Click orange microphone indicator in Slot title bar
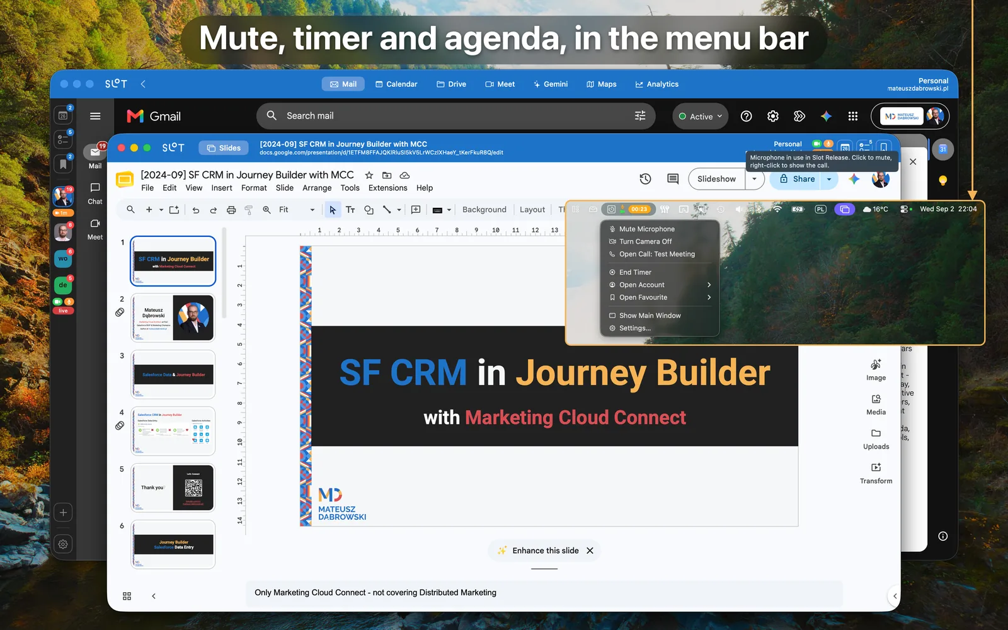 click(828, 144)
